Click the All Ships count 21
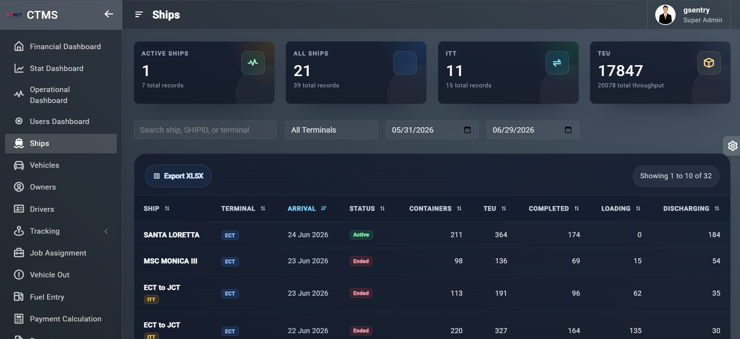740x339 pixels. coord(302,71)
